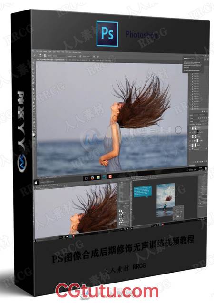This screenshot has height=303, width=214.
Task: Click the Windows Start button
Action: pyautogui.click(x=36, y=182)
